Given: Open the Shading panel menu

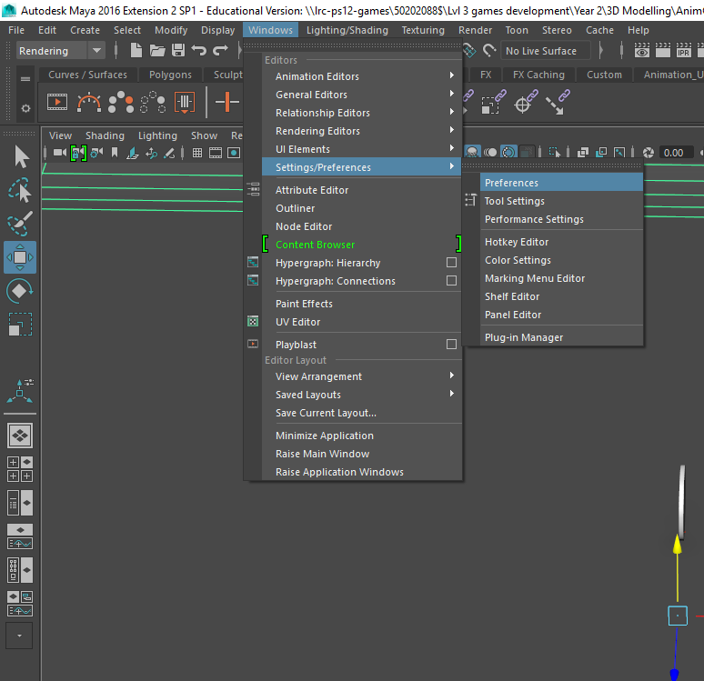Looking at the screenshot, I should 105,135.
